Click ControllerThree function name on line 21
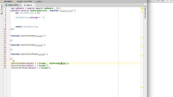Viewport: 173px width, 97px height. pos(29,54)
